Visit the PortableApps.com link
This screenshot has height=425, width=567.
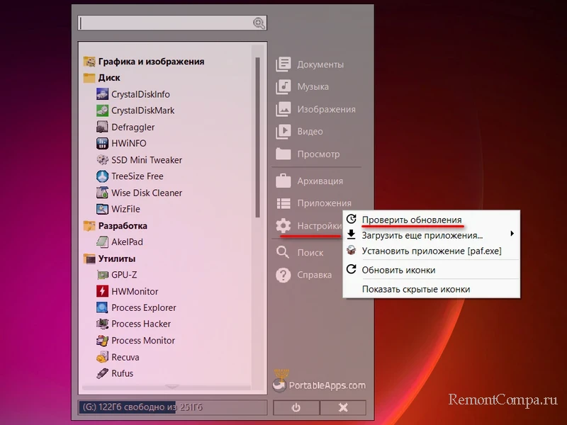point(320,385)
